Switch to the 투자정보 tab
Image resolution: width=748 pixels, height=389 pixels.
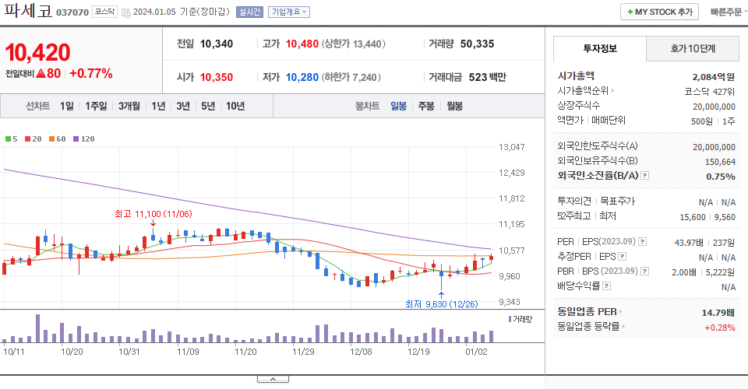(600, 48)
